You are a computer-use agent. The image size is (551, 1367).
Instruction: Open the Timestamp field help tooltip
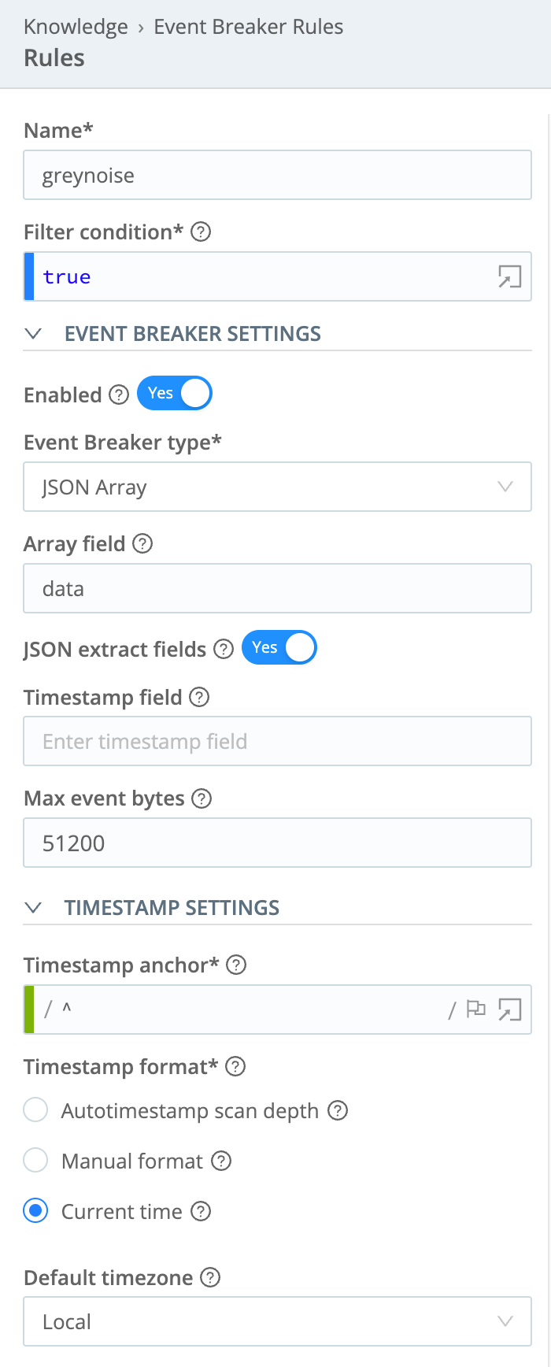click(200, 697)
